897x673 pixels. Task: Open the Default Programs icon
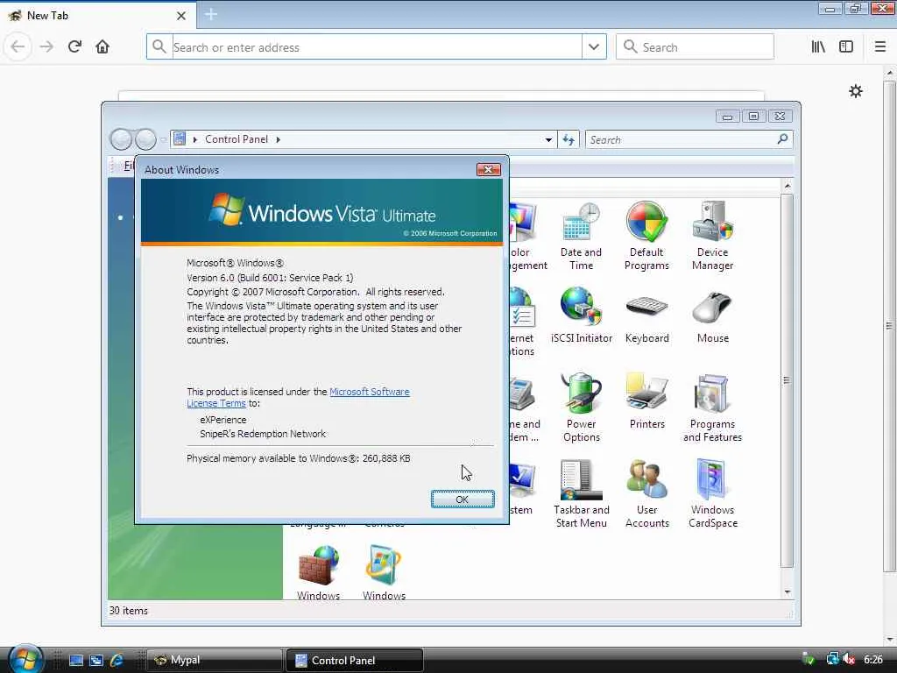coord(646,237)
